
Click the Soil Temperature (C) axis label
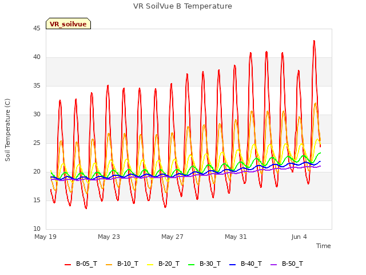click(x=7, y=130)
